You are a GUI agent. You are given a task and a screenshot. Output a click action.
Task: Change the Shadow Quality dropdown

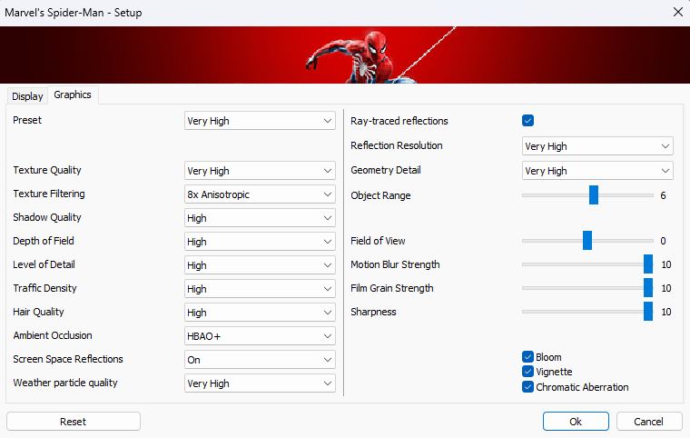[x=260, y=218]
